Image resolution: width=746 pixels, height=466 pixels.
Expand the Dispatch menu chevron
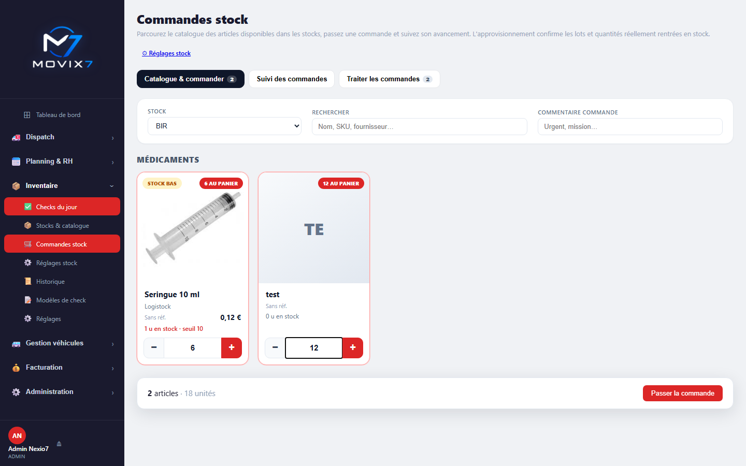click(112, 138)
